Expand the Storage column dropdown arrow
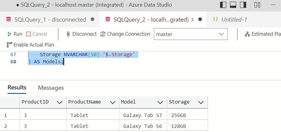This screenshot has width=281, height=132. tap(201, 102)
